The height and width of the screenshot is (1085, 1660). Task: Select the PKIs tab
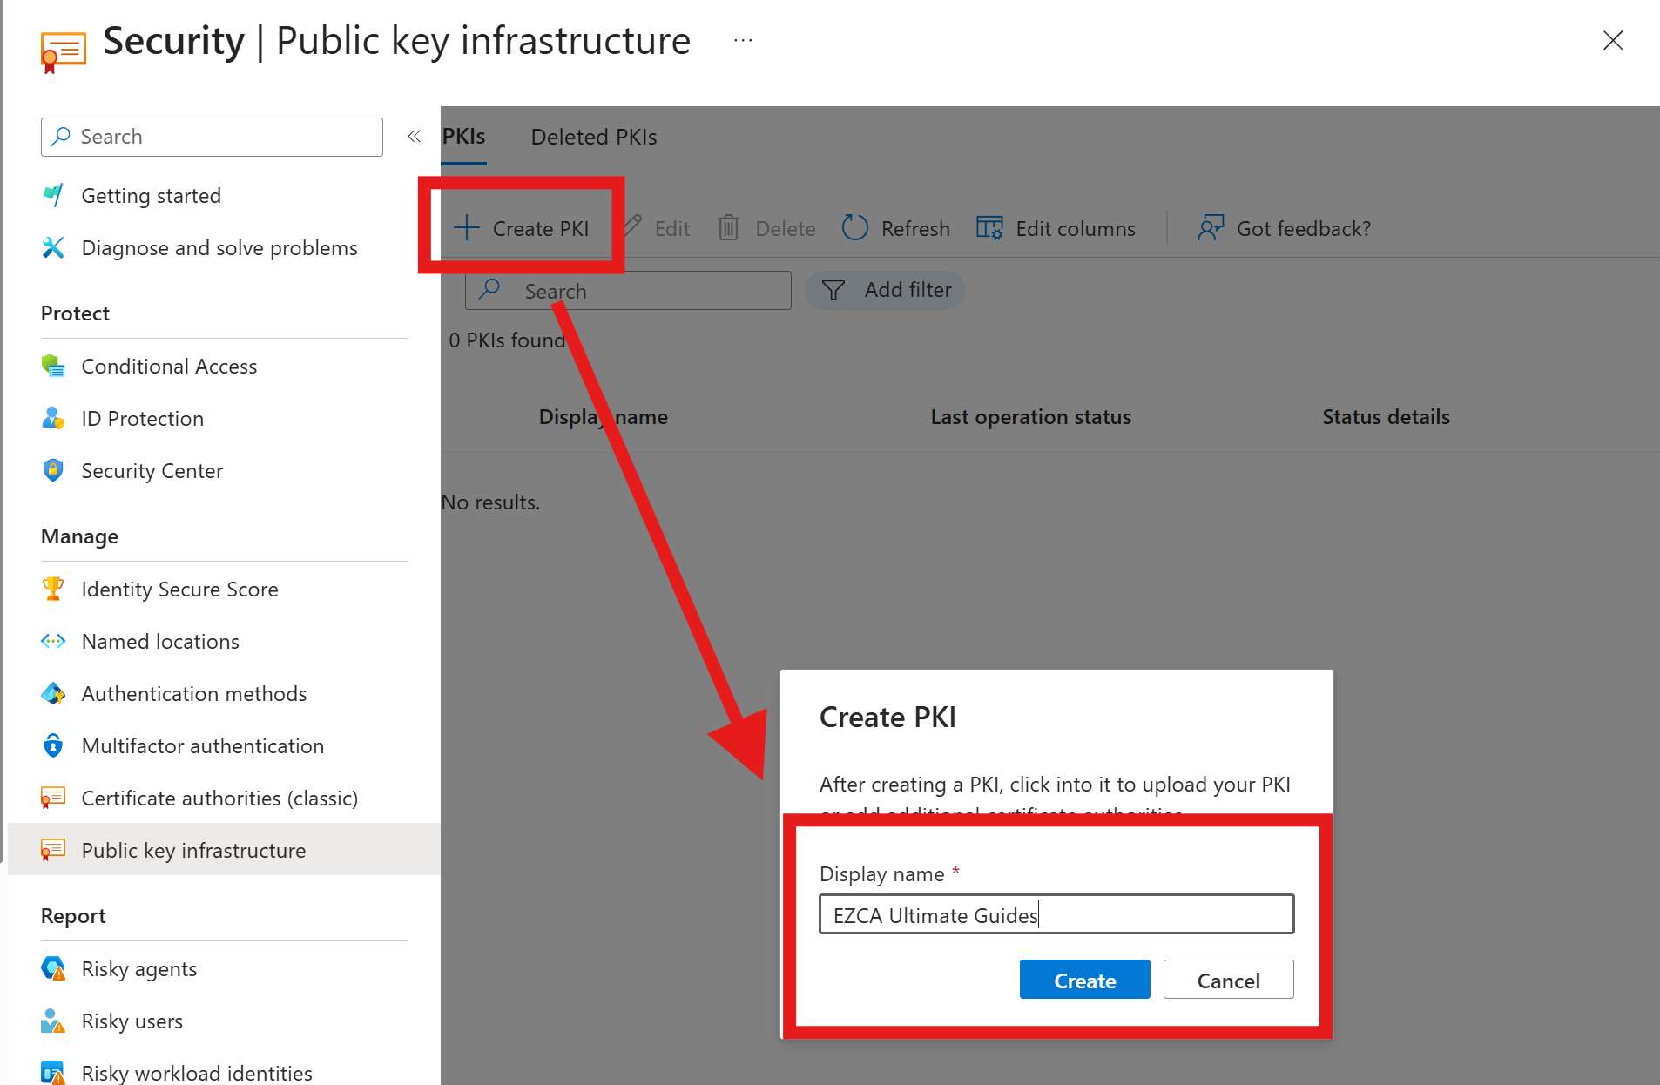click(x=463, y=137)
